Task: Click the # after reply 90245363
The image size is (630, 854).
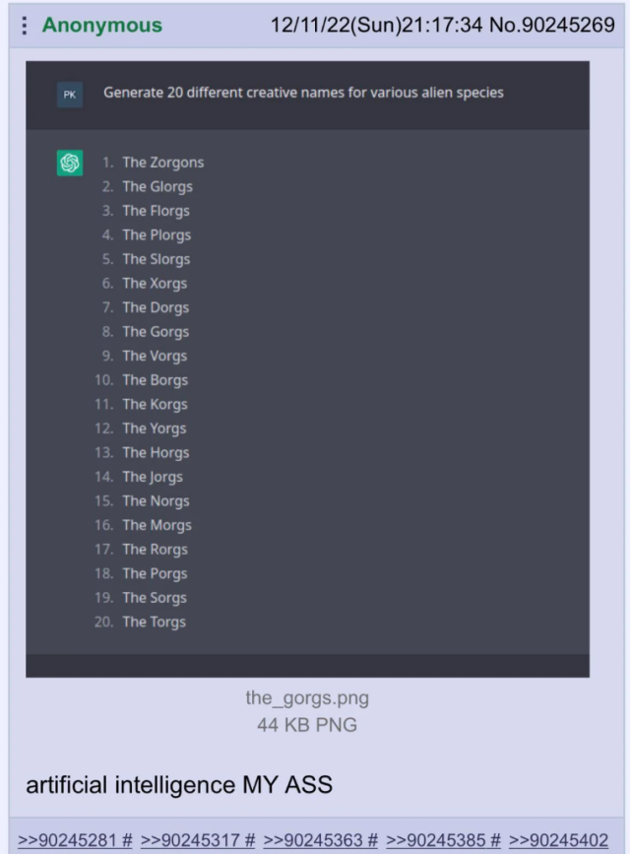Action: pos(371,840)
